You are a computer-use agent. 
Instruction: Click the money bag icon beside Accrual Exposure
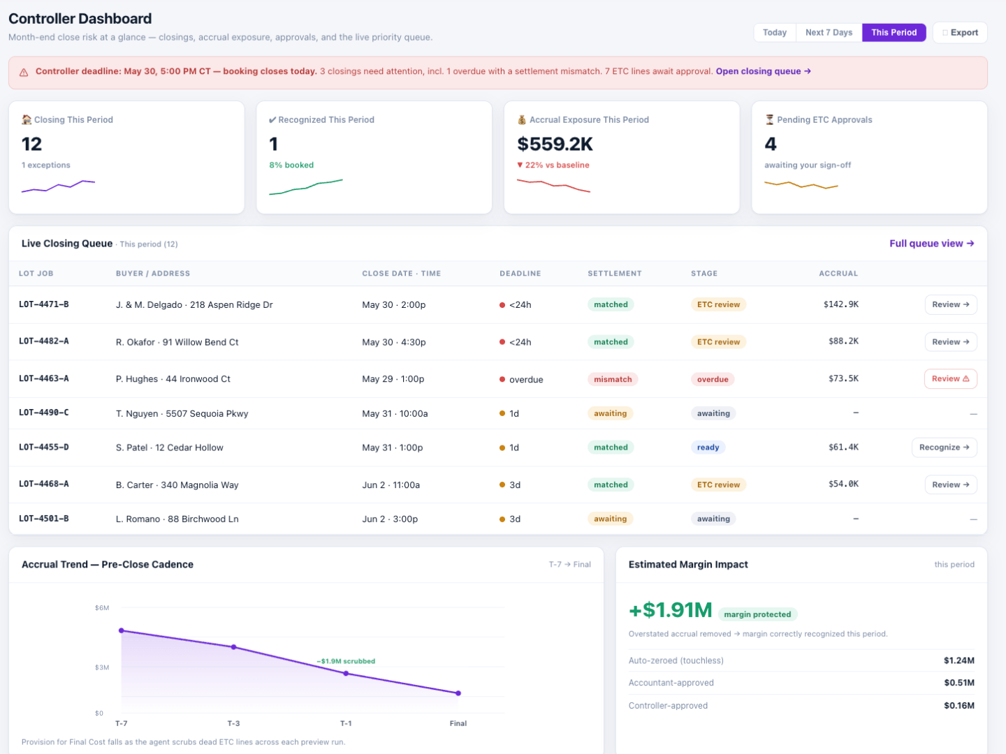point(522,119)
